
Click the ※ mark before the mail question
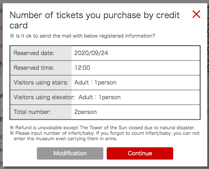[x=12, y=36]
